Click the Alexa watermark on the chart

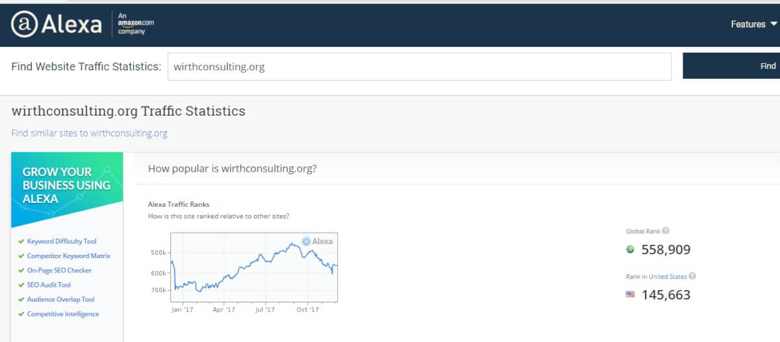[x=317, y=241]
